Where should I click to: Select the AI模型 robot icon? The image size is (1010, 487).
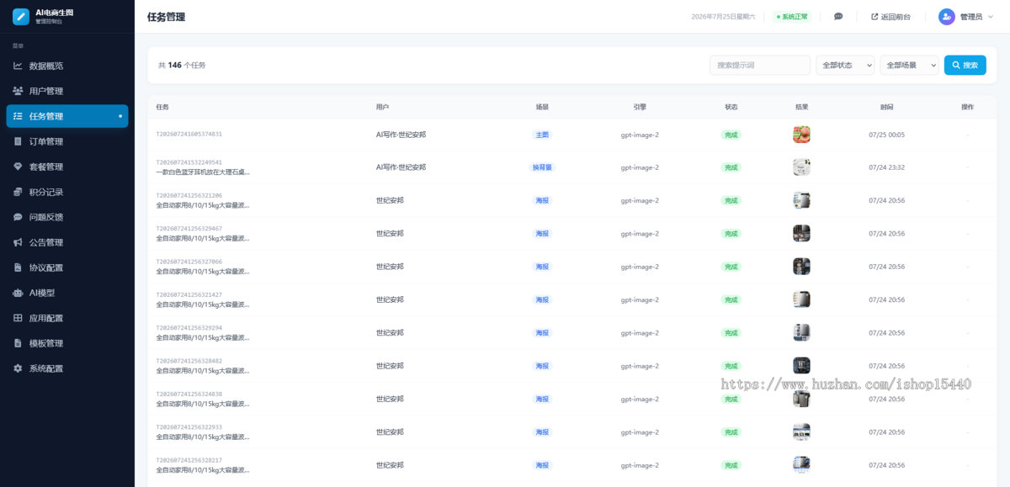(18, 293)
